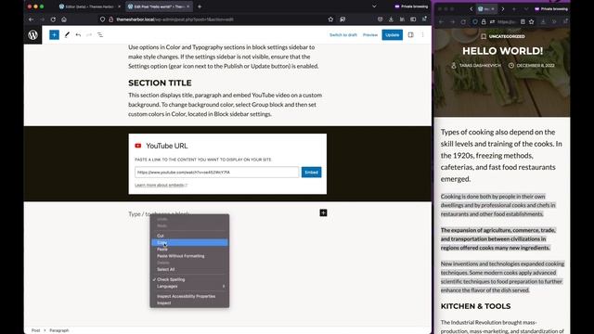This screenshot has width=594, height=334.
Task: Select the Tools pencil icon in editor toolbar
Action: pyautogui.click(x=67, y=35)
